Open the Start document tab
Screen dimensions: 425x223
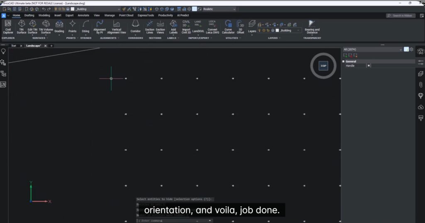(14, 46)
